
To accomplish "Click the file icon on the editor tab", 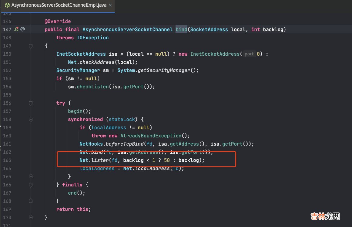I will tap(7, 5).
